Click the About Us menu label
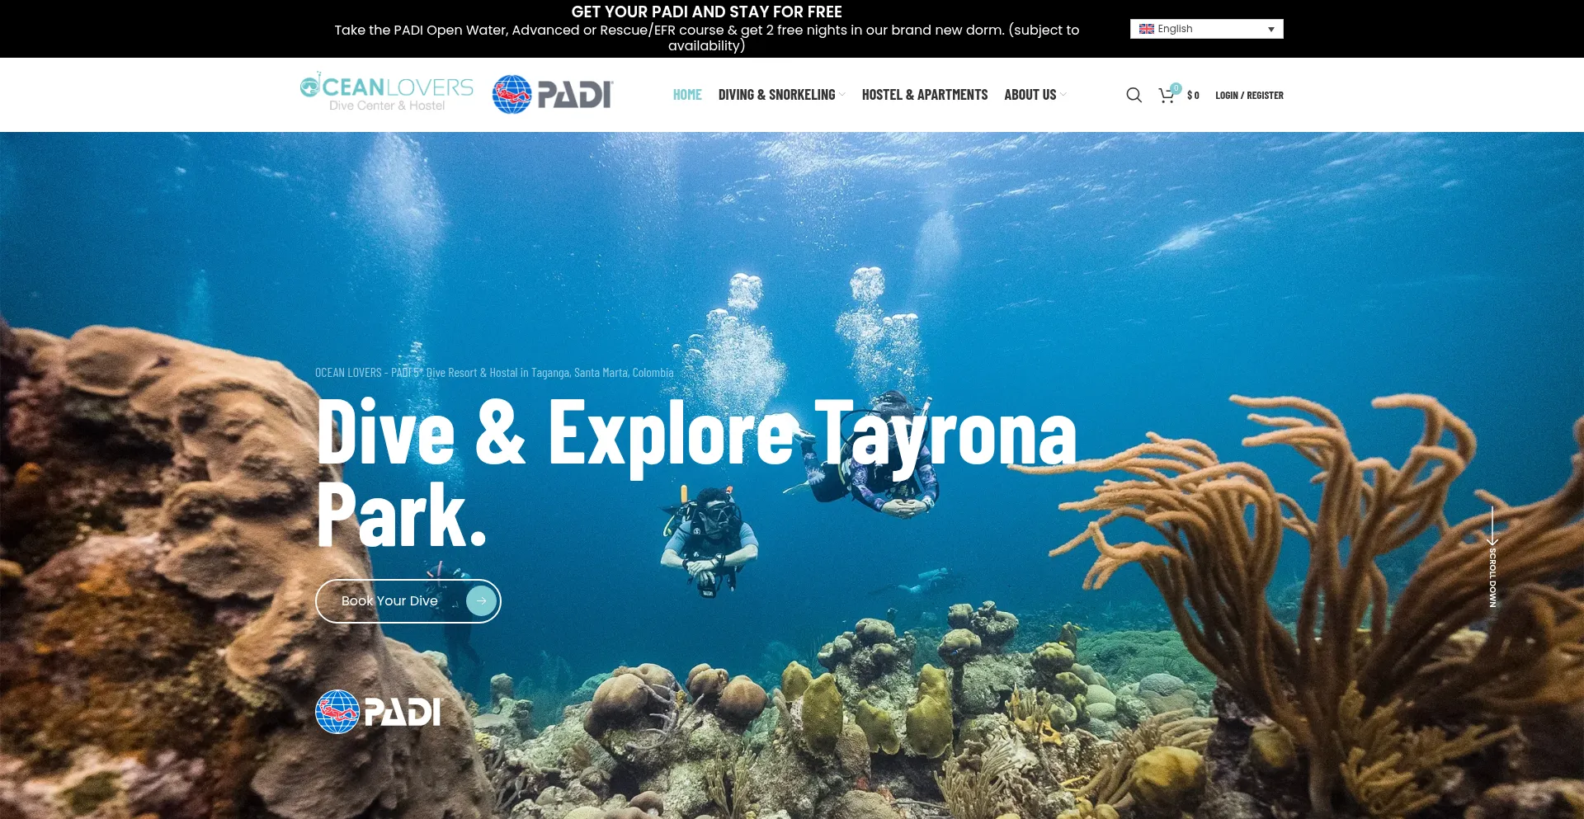The image size is (1584, 819). click(x=1030, y=95)
